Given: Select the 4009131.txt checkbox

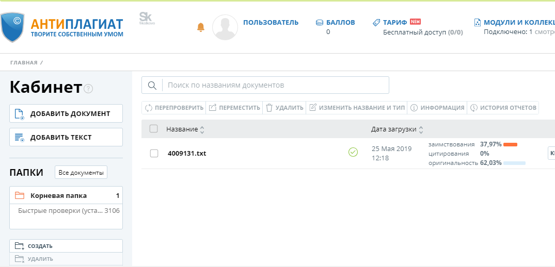Looking at the screenshot, I should 154,153.
